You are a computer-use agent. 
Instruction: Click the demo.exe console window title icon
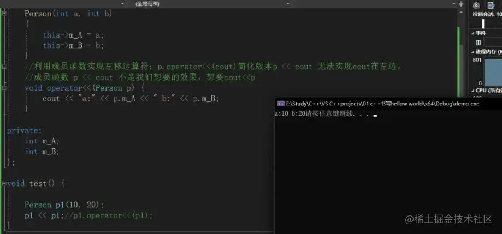281,104
